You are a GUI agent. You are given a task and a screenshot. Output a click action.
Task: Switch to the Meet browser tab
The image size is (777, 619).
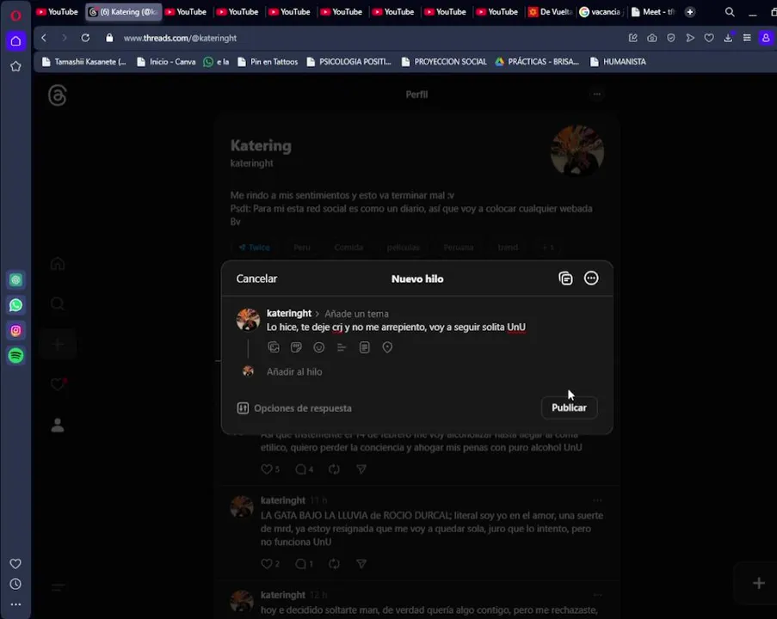[x=654, y=12]
